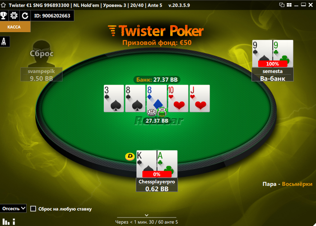Open the 'Отсесть' dropdown
The image size is (316, 226).
tap(13, 208)
